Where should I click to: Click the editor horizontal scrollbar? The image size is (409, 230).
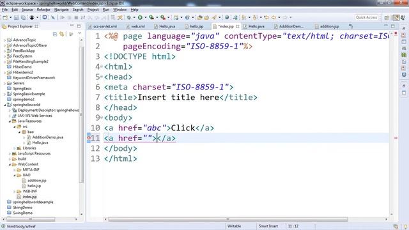click(228, 219)
